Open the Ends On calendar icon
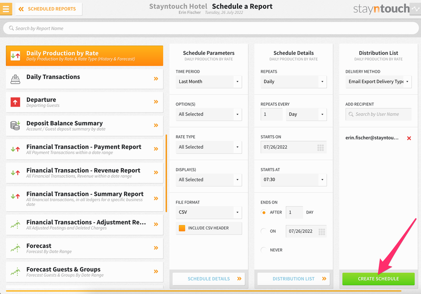The image size is (421, 294). (x=321, y=231)
